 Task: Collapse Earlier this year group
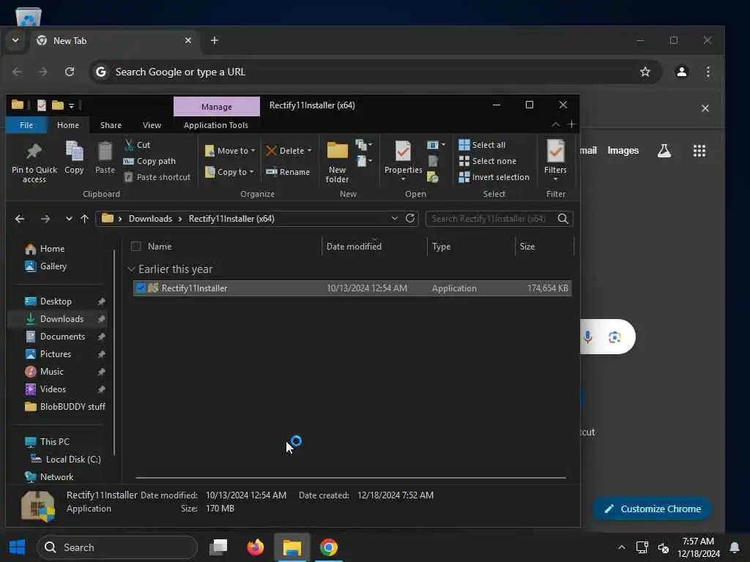click(x=131, y=269)
